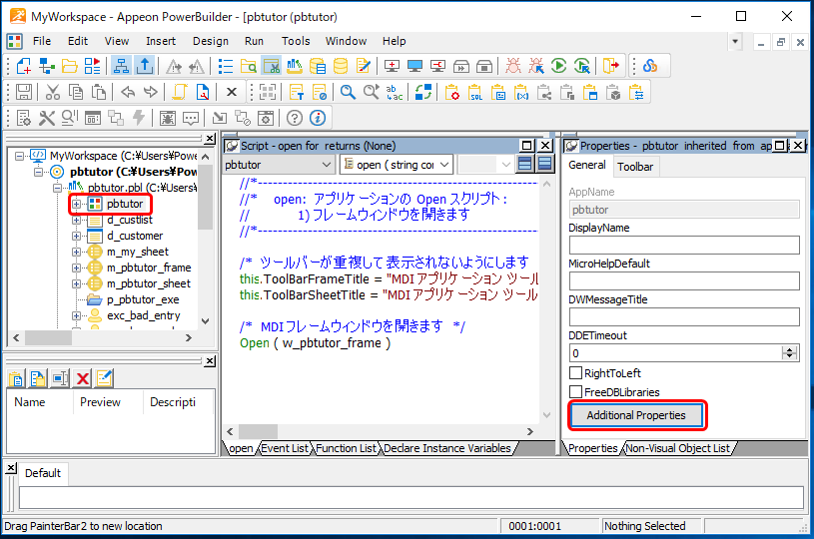The height and width of the screenshot is (539, 814).
Task: Close the system tree pane
Action: pos(209,139)
